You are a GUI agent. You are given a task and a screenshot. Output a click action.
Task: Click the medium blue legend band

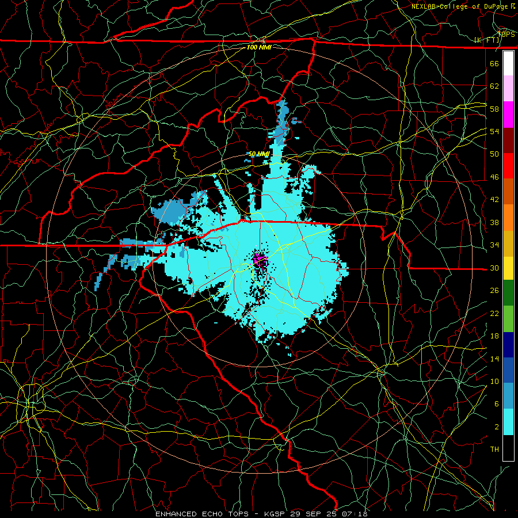(x=508, y=370)
